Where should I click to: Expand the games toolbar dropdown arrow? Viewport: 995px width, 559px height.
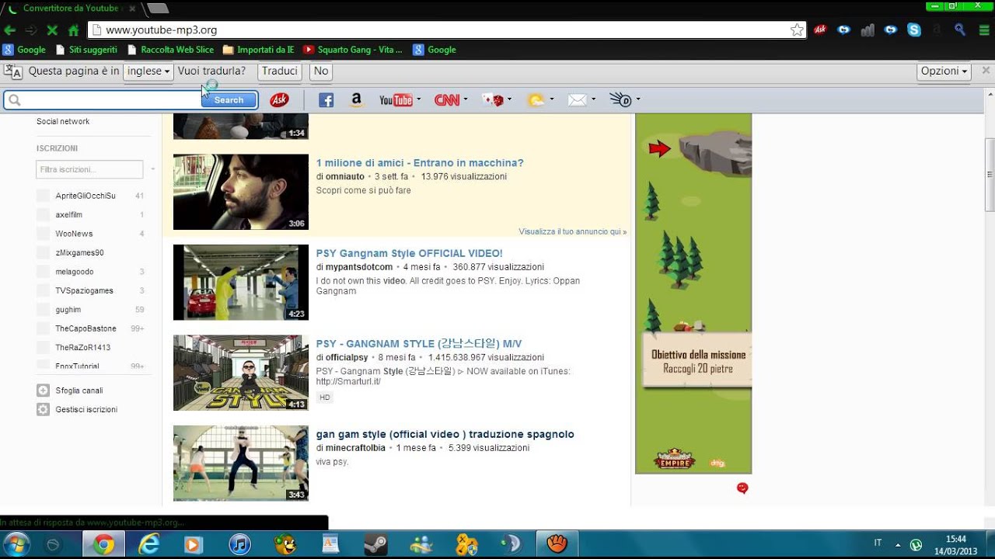[x=510, y=99]
